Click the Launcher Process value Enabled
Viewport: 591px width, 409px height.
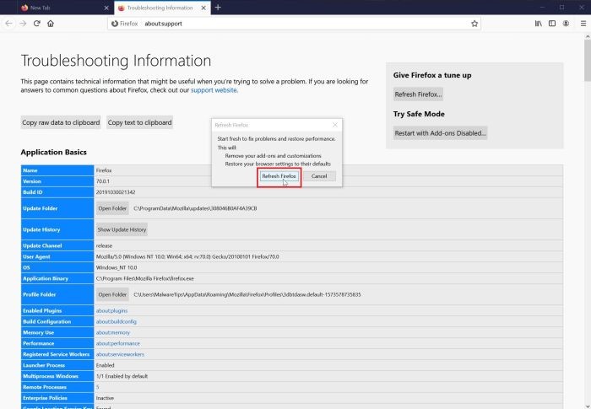pos(105,365)
